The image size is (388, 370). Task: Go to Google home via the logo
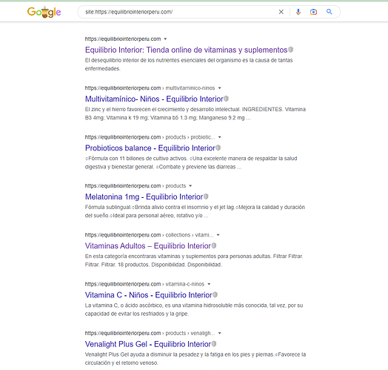44,12
